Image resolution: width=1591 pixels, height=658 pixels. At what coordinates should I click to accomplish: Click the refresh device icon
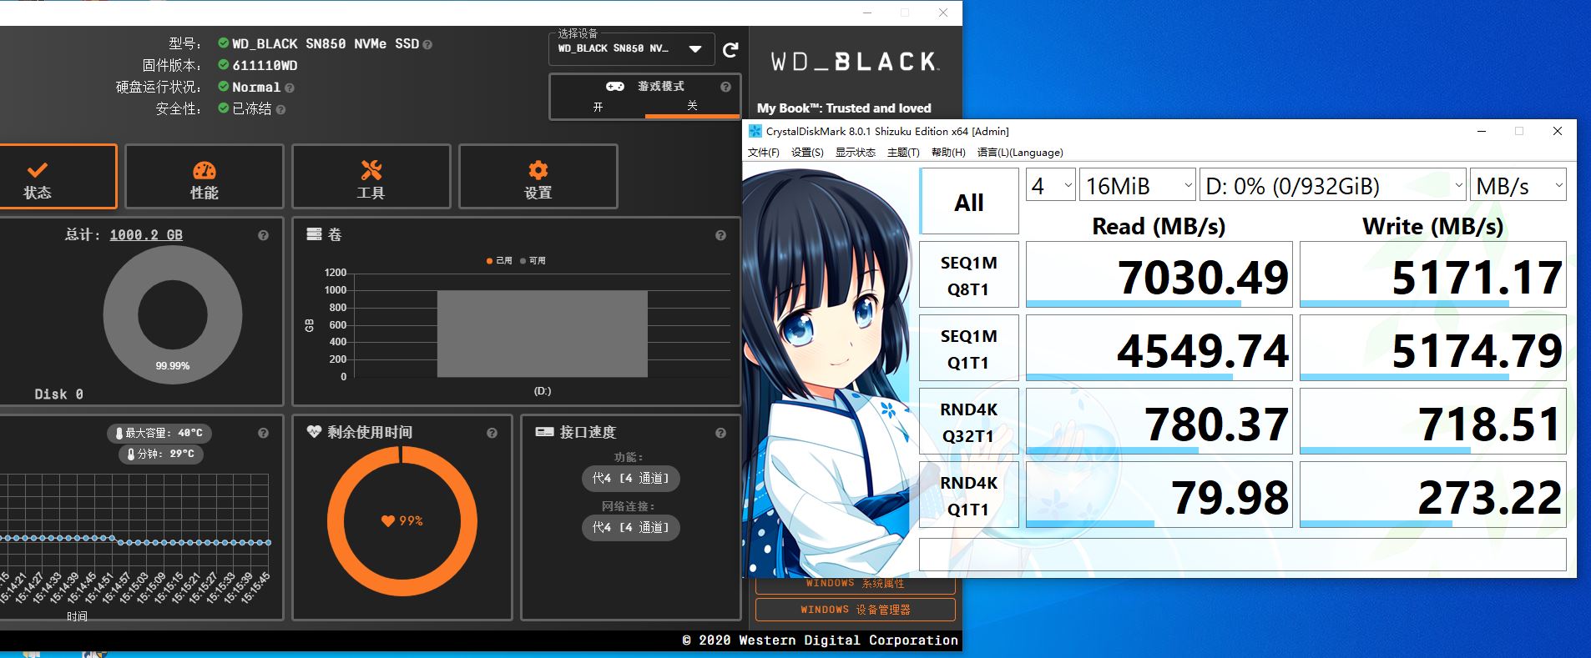click(730, 50)
